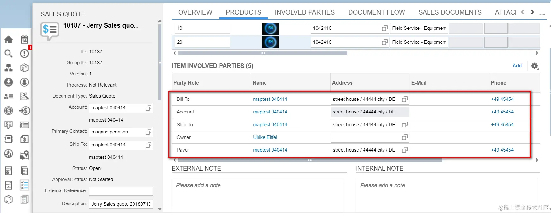Click the sales quote details panel scroll-down arrow
The width and height of the screenshot is (551, 213).
[160, 209]
